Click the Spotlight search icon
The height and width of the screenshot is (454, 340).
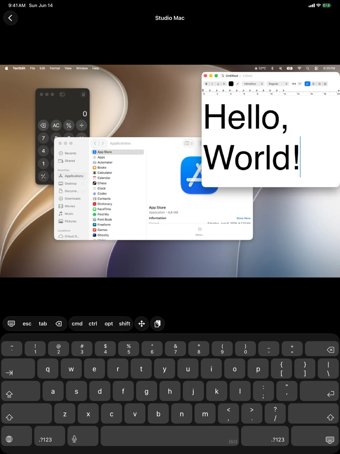[x=308, y=68]
